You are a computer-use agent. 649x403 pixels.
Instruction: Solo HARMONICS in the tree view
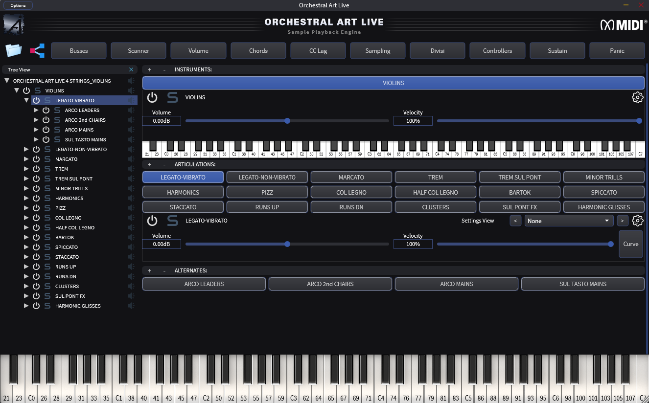point(47,198)
